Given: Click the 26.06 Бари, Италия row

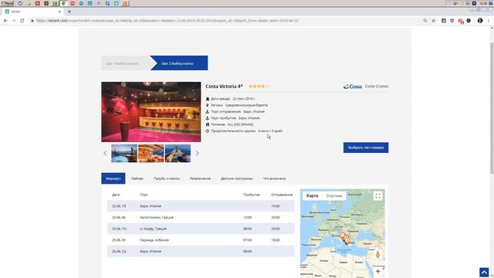Looking at the screenshot, I should tap(201, 252).
